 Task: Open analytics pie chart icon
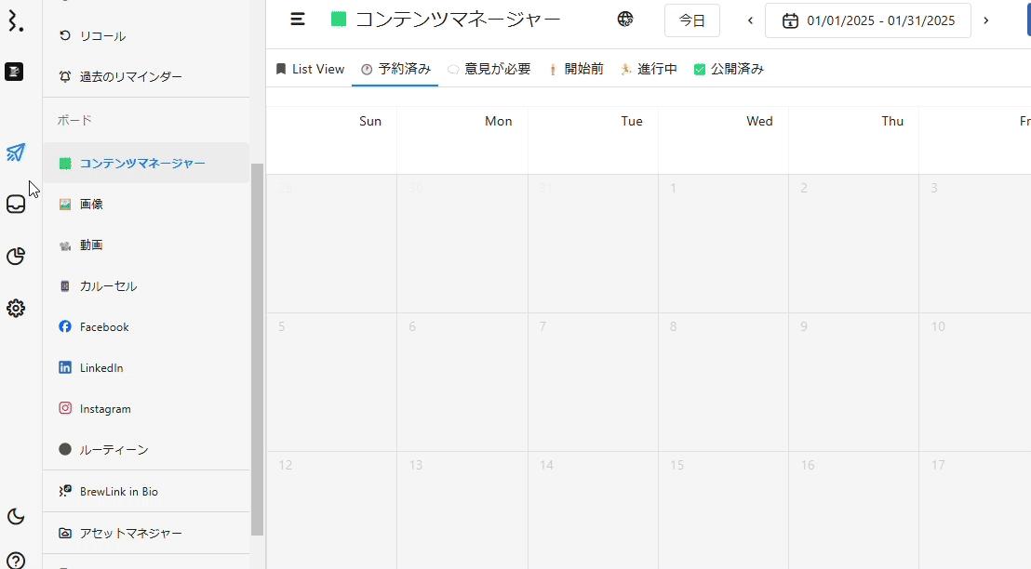[16, 257]
